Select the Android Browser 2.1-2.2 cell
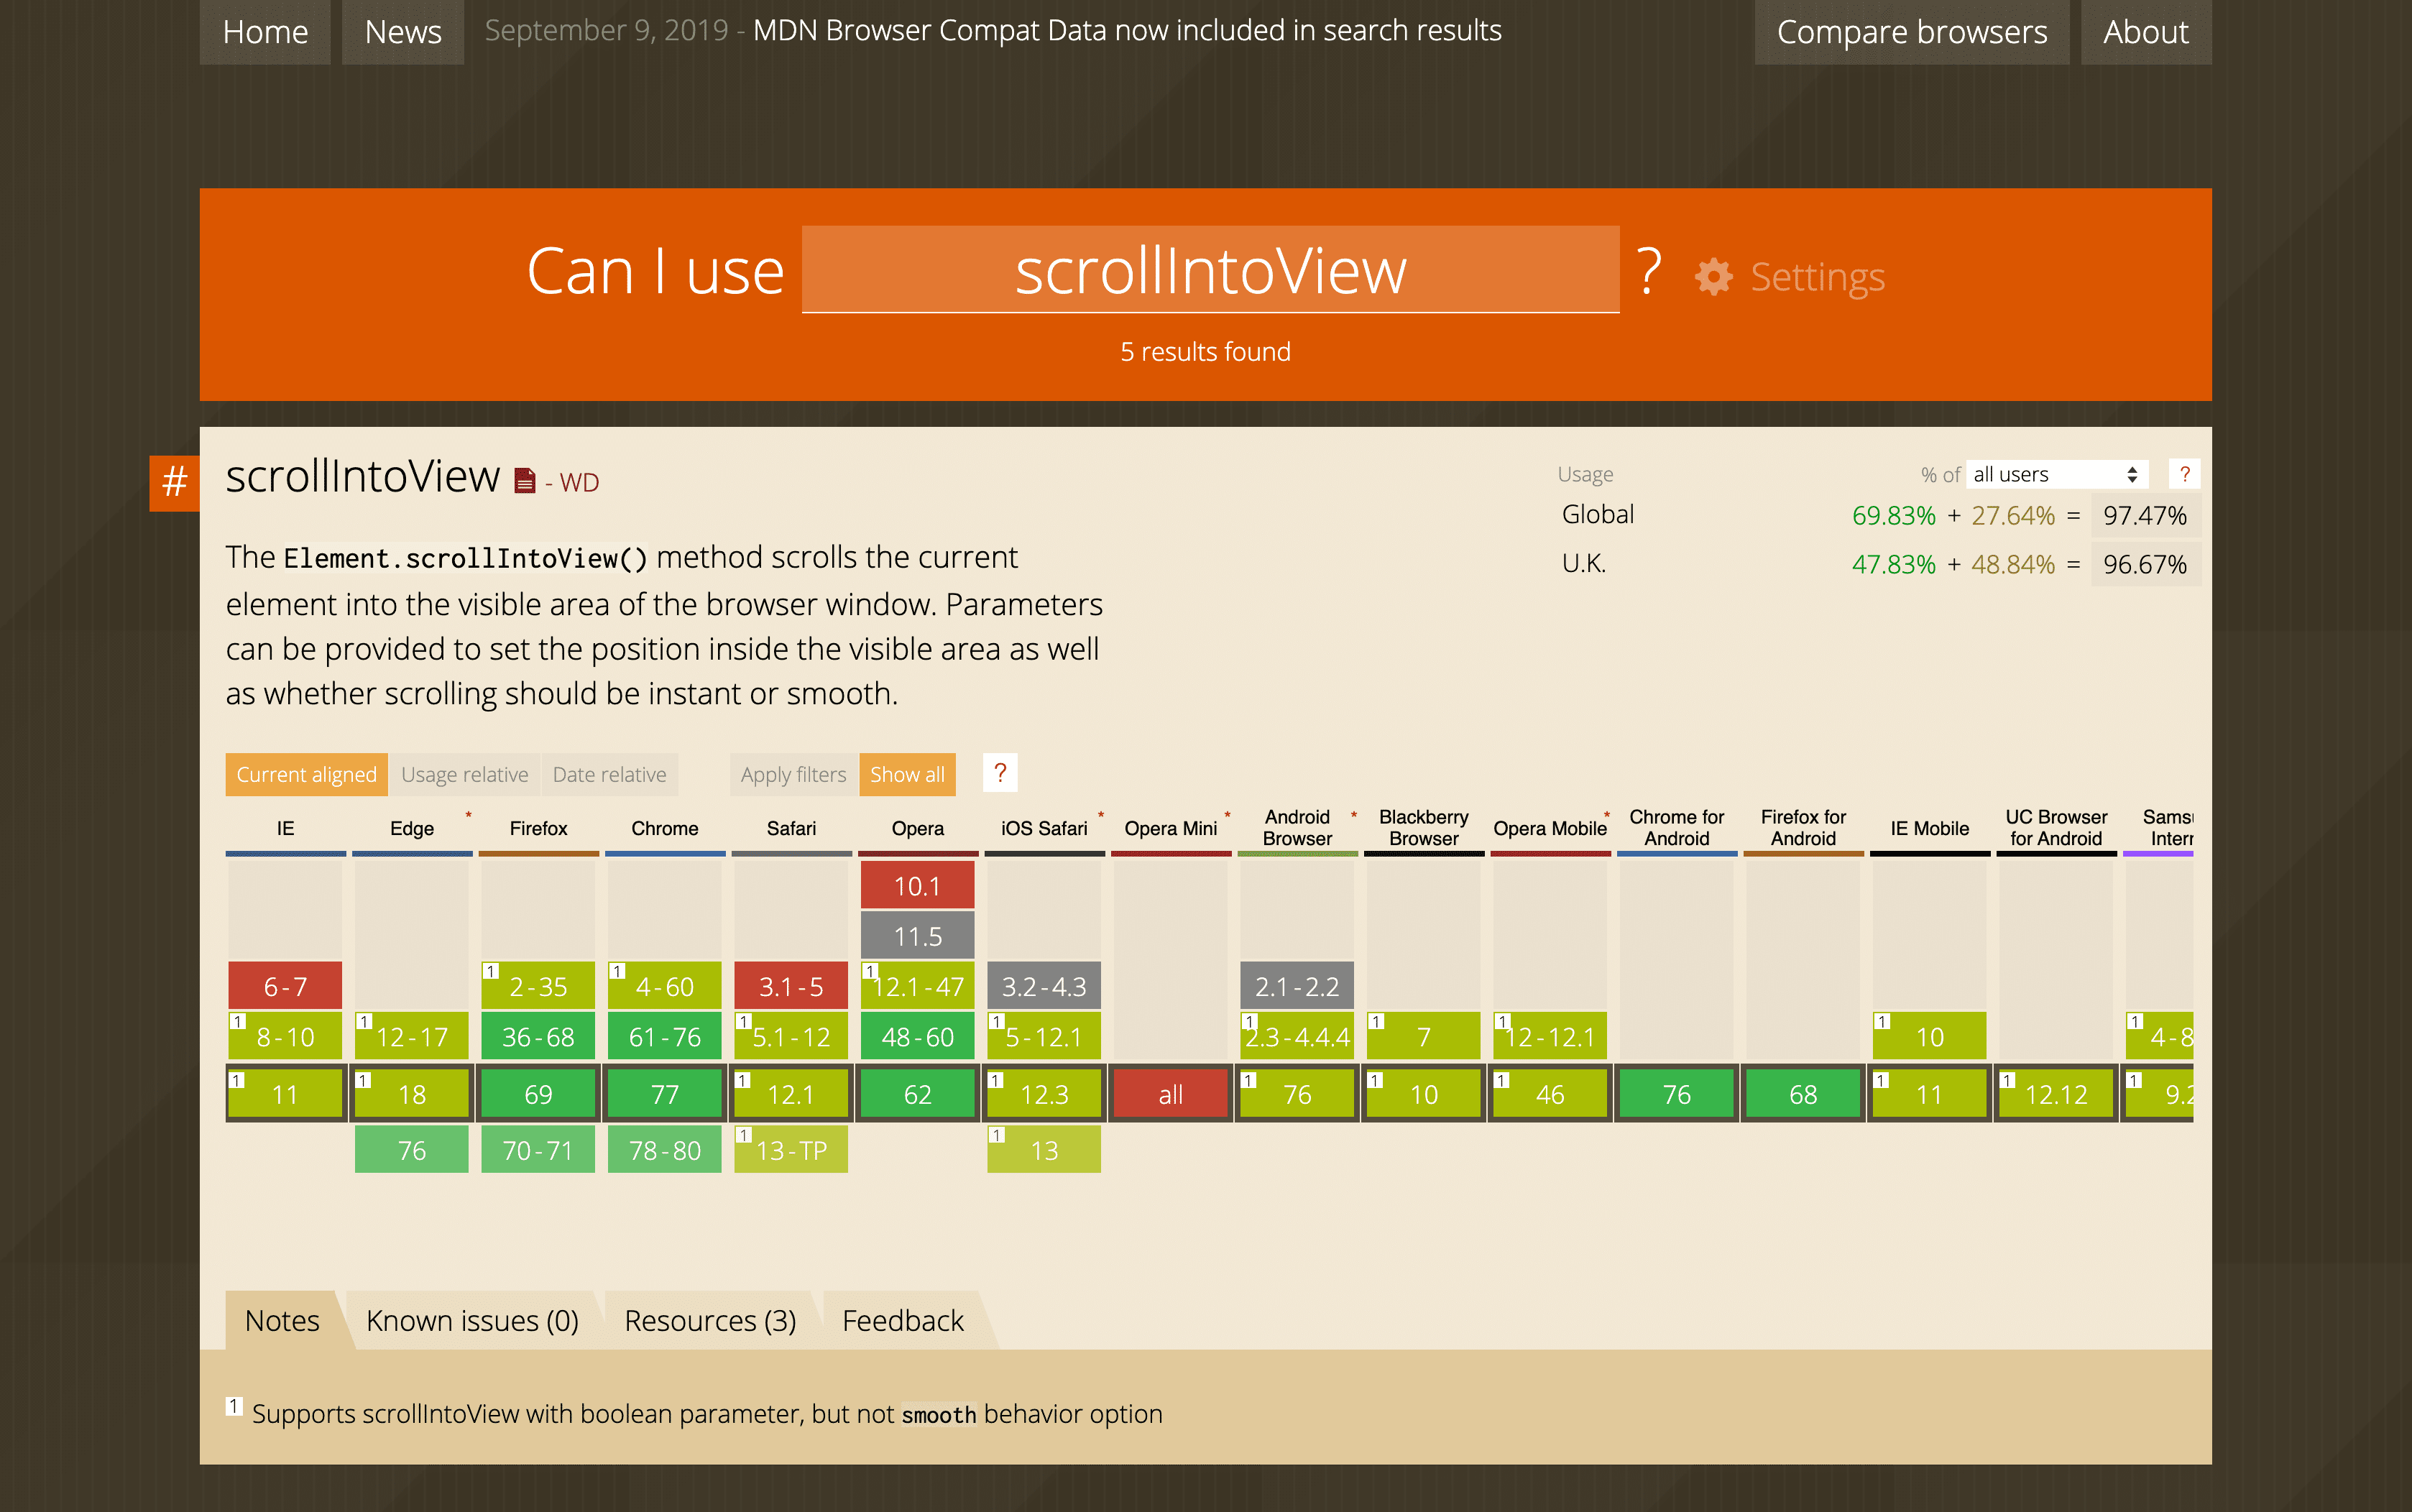Image resolution: width=2412 pixels, height=1512 pixels. pyautogui.click(x=1297, y=986)
